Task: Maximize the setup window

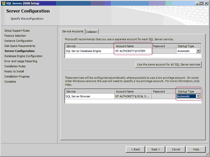Action: [x=201, y=3]
